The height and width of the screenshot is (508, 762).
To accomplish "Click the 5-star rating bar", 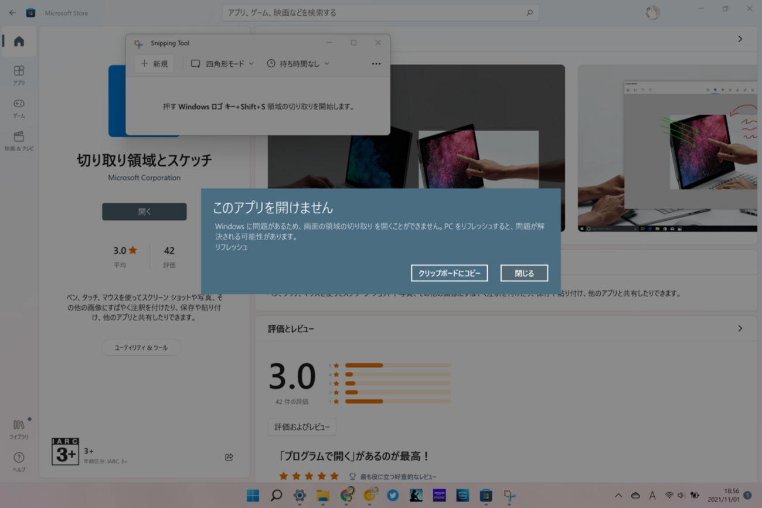I will coord(398,365).
